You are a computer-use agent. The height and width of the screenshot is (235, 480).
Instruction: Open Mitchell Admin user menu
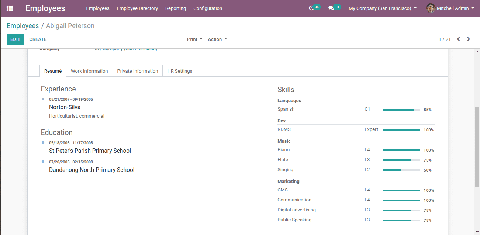click(x=450, y=8)
